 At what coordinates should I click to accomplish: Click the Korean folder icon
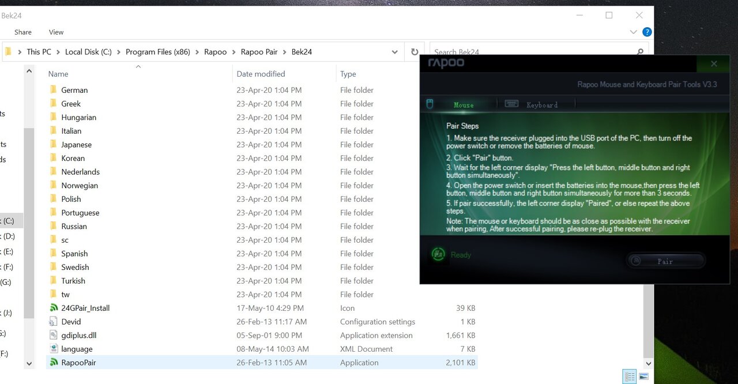(54, 158)
